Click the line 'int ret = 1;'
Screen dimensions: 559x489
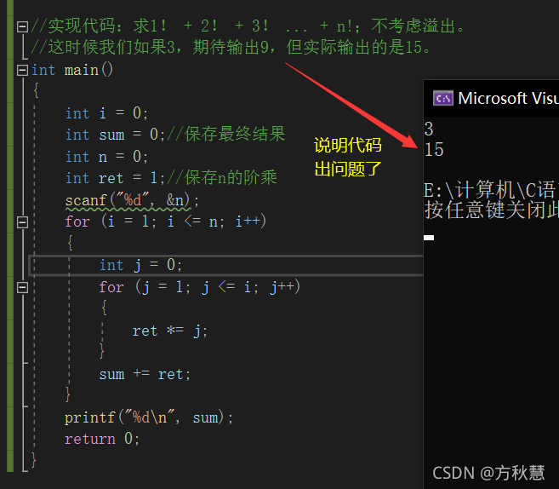pos(115,178)
